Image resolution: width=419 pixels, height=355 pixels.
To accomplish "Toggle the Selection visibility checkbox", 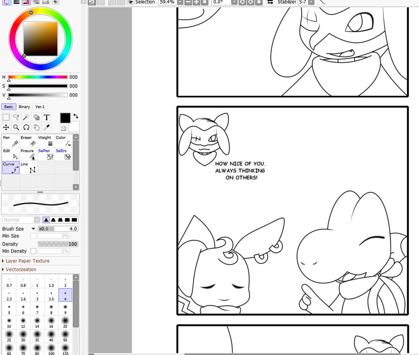I will (130, 2).
